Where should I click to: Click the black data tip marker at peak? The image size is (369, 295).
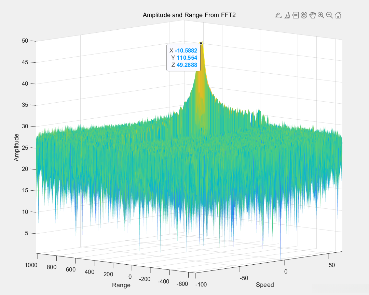coord(201,43)
